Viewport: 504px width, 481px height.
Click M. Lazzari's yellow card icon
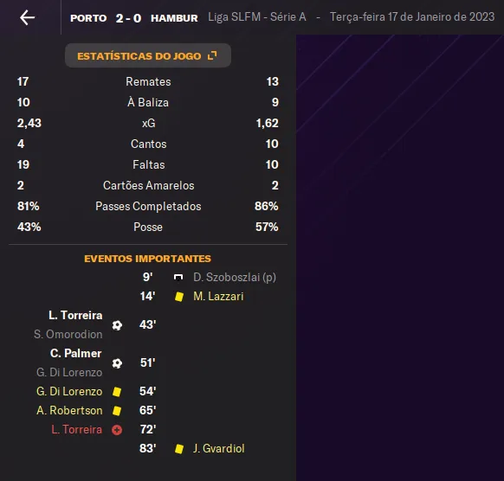[179, 297]
